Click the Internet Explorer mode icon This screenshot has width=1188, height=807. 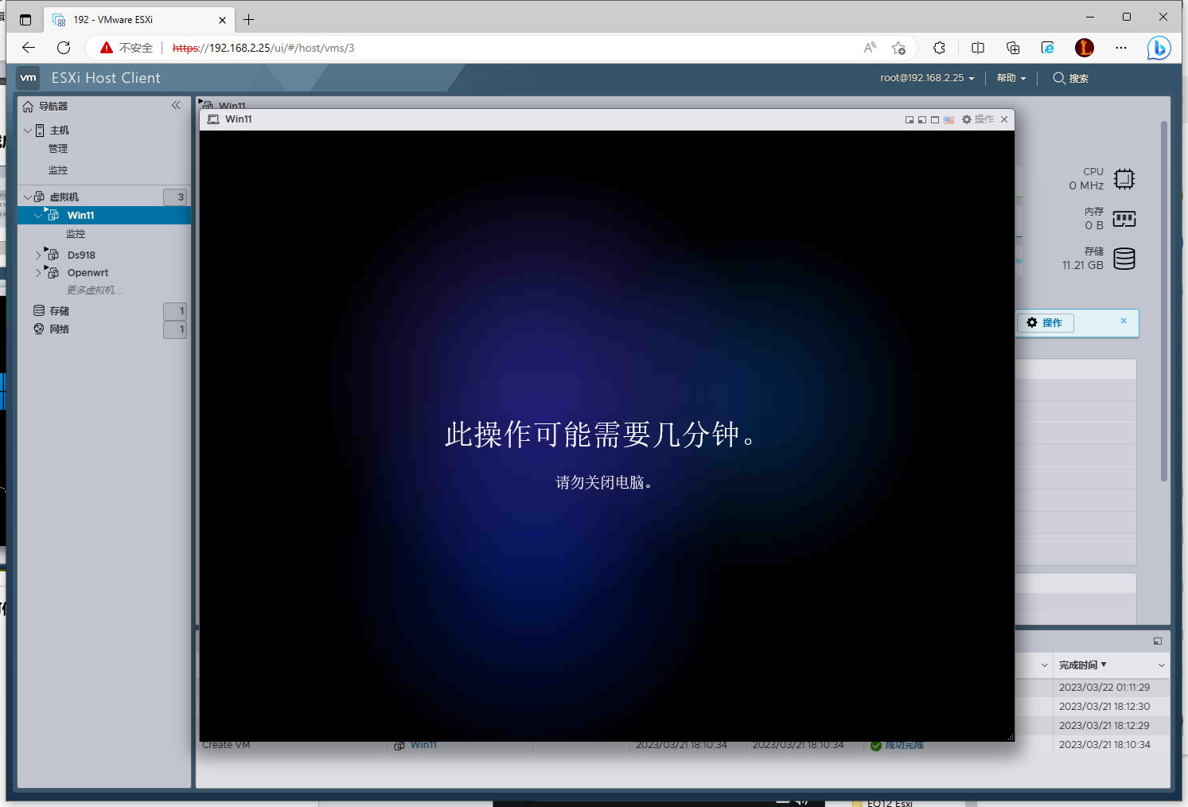click(1048, 48)
